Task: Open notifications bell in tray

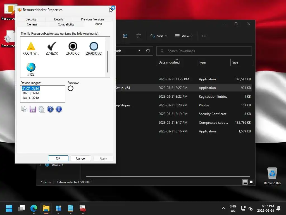Action: pyautogui.click(x=278, y=208)
